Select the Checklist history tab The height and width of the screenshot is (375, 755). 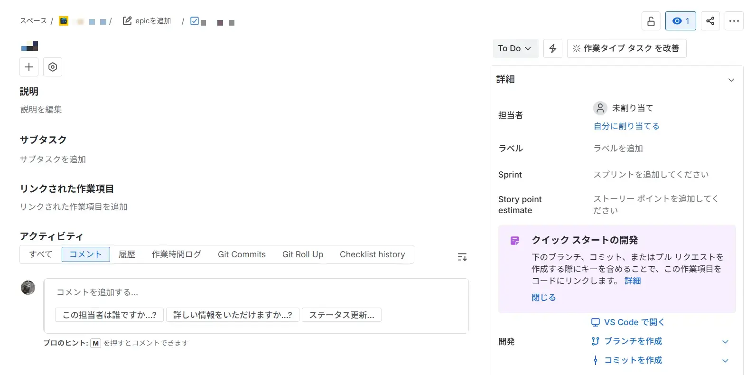coord(373,254)
